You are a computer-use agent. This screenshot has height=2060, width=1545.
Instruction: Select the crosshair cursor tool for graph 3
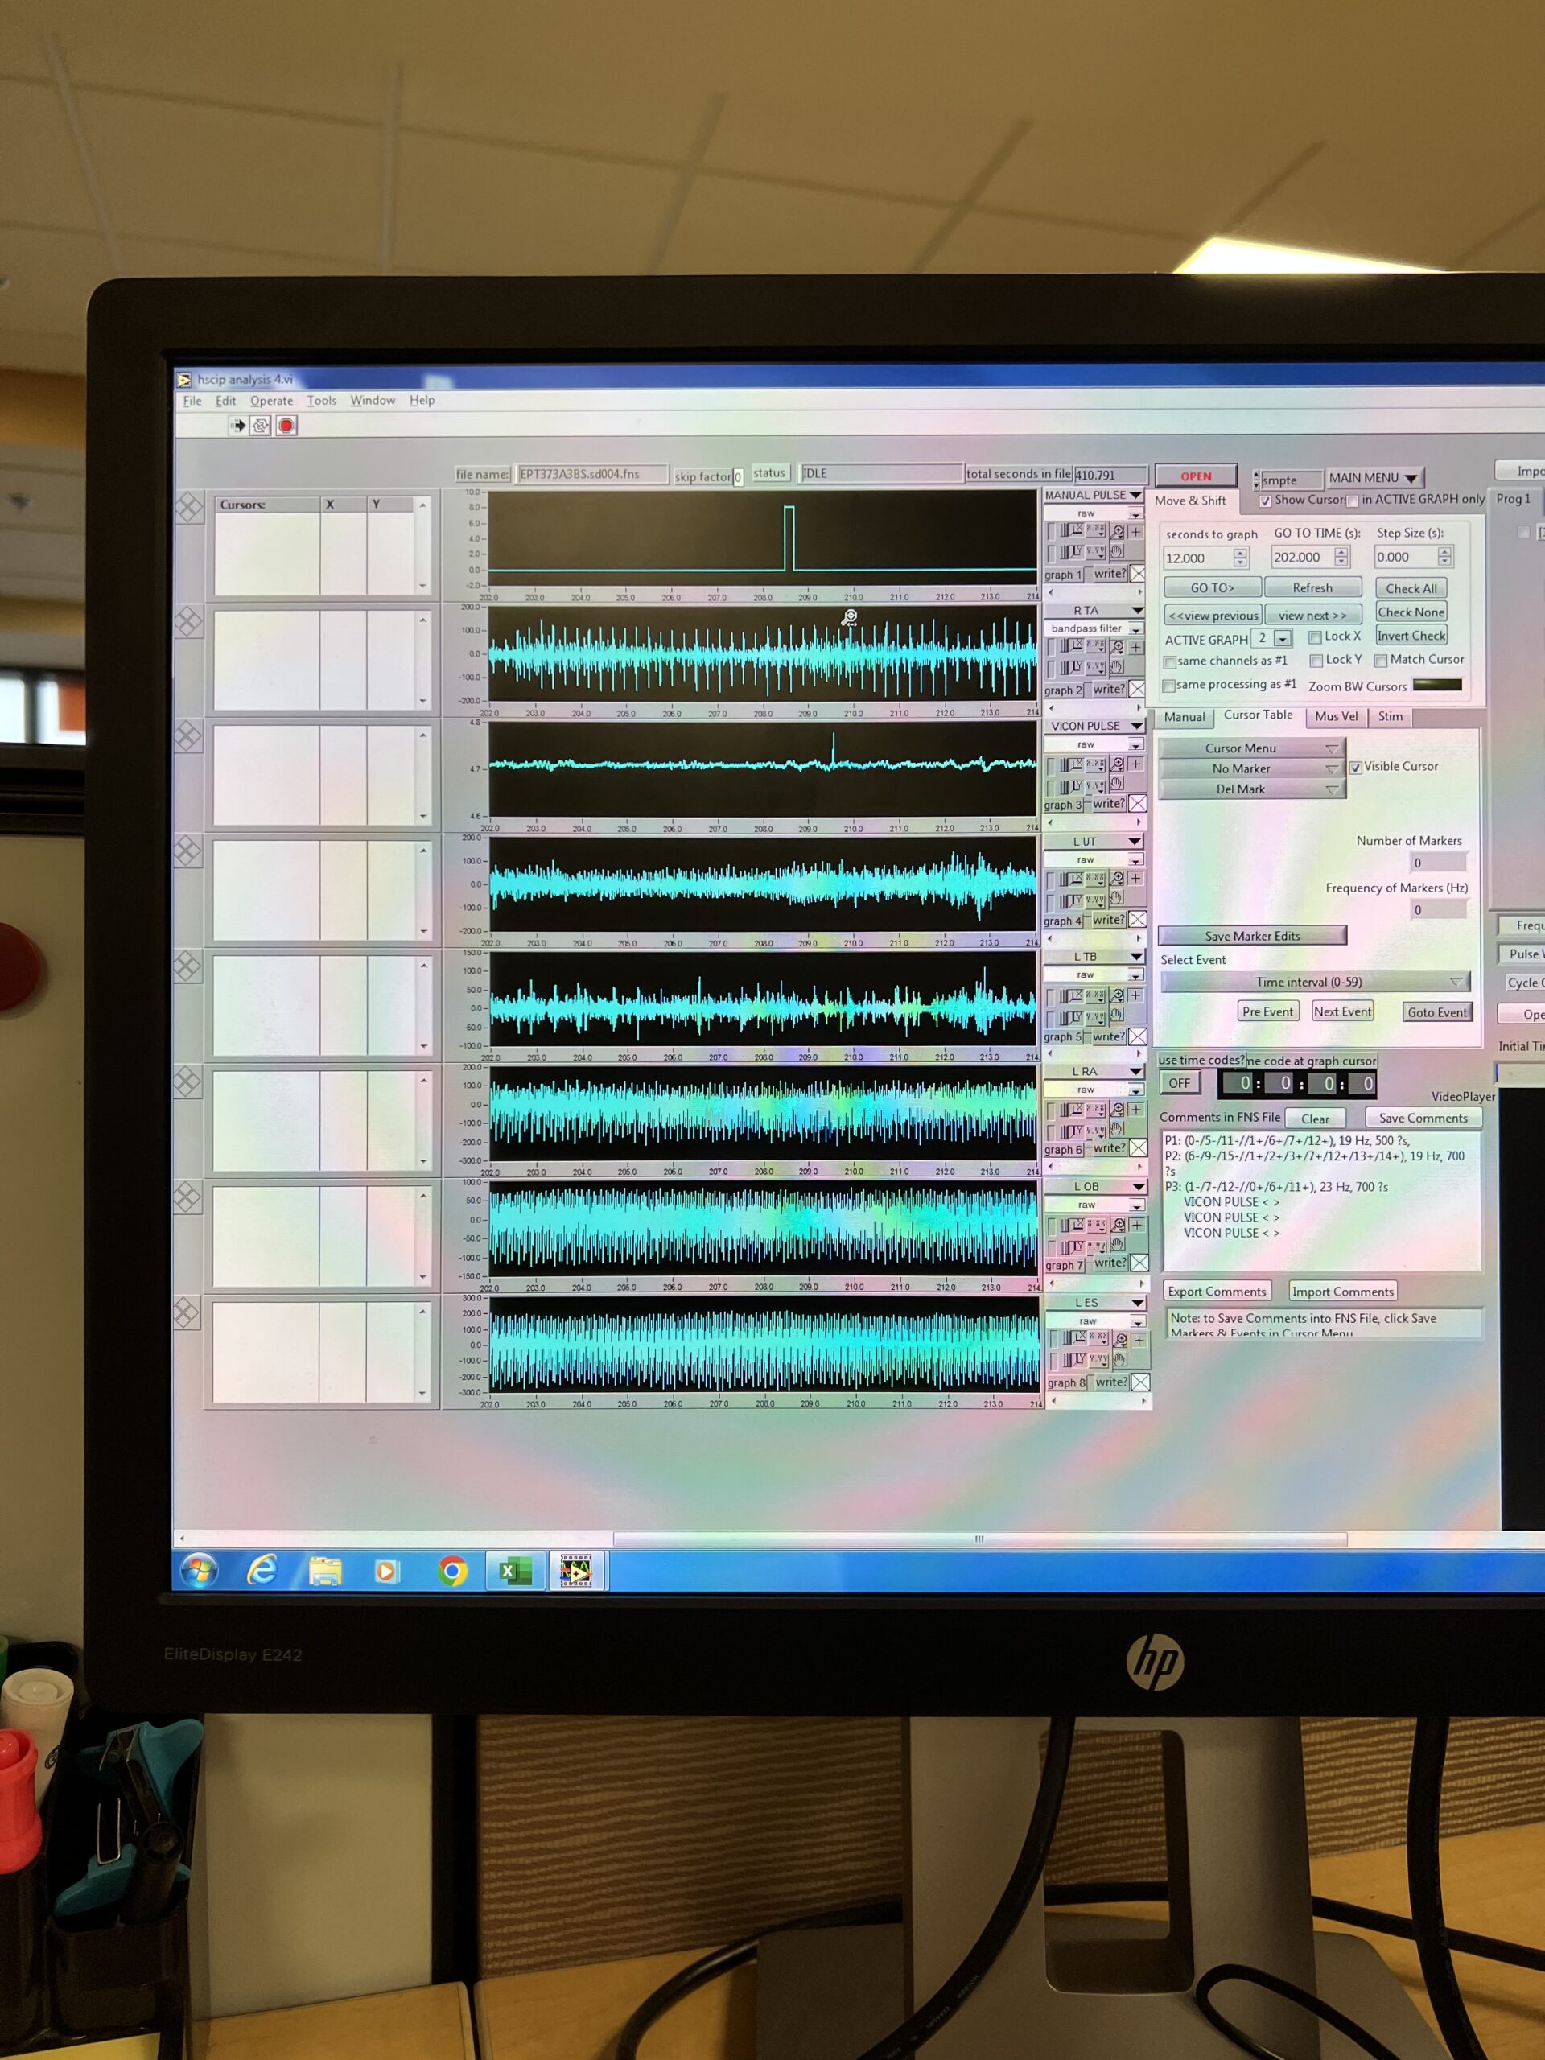(1135, 764)
